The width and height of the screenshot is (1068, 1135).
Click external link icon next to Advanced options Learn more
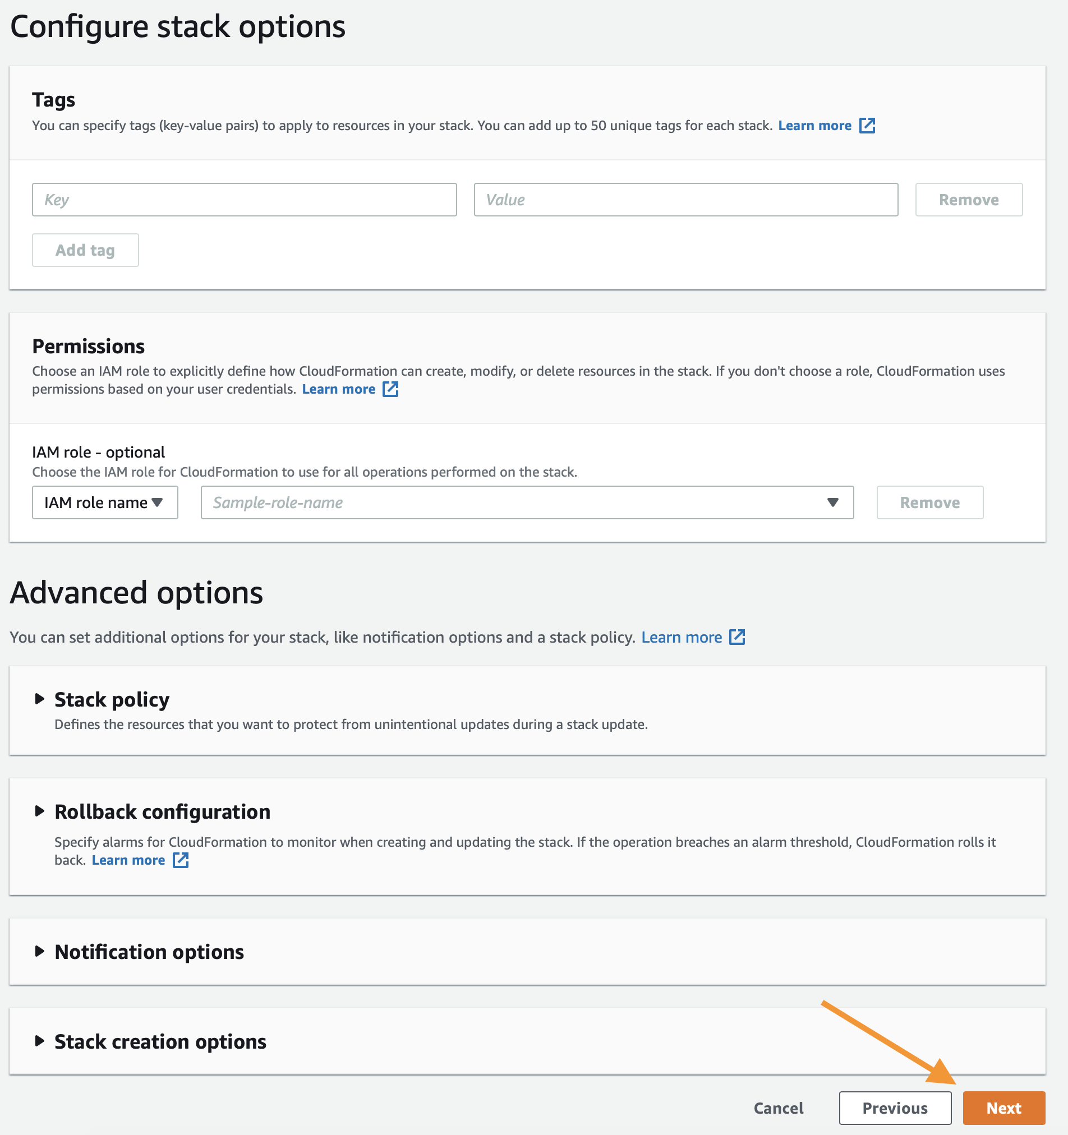pyautogui.click(x=737, y=637)
